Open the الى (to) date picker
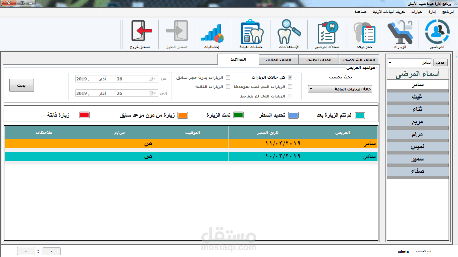The width and height of the screenshot is (458, 257). [x=117, y=93]
